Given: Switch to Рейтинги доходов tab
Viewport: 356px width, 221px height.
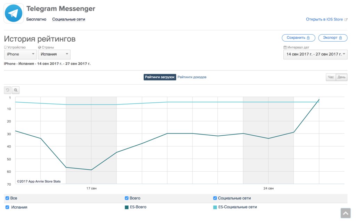Looking at the screenshot, I should (192, 77).
